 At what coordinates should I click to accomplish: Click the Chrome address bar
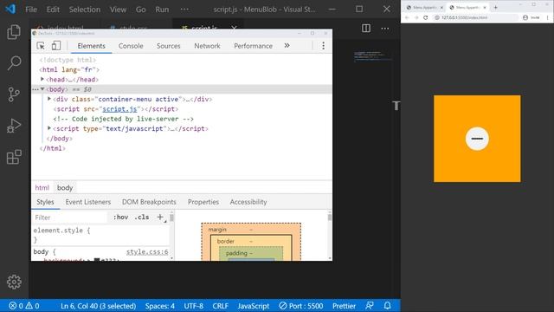click(x=476, y=17)
